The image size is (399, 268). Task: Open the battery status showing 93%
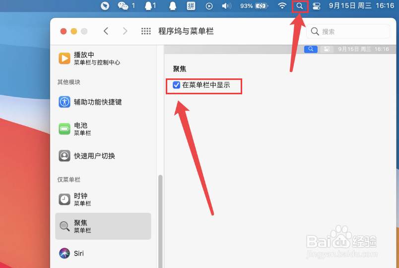pos(254,6)
